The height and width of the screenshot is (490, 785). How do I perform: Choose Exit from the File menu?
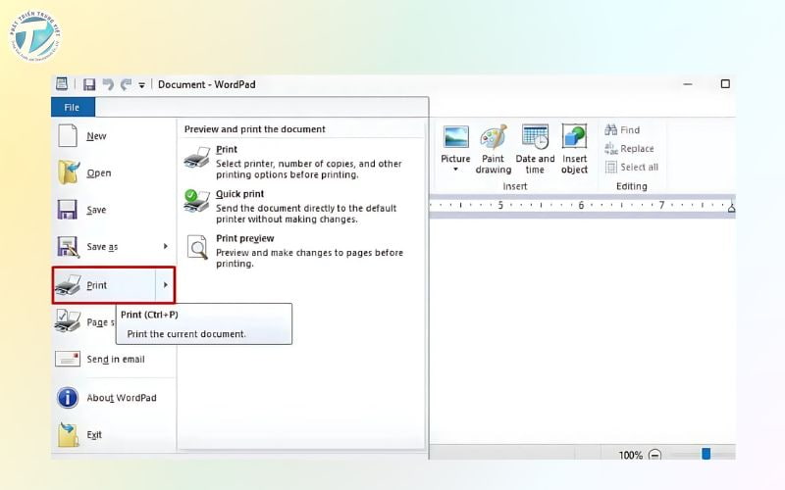click(94, 435)
